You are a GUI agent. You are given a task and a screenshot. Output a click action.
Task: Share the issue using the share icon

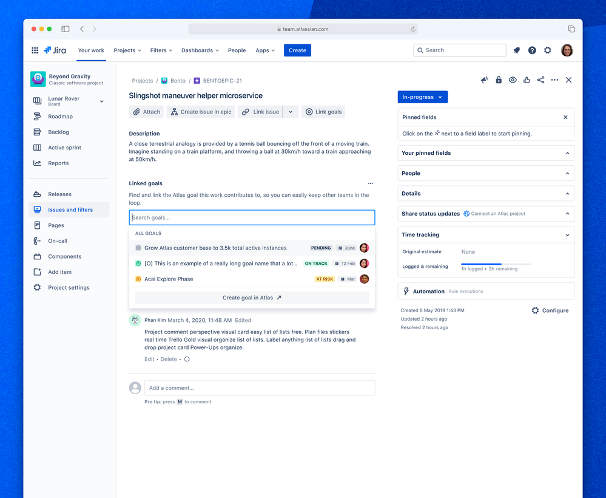point(541,80)
